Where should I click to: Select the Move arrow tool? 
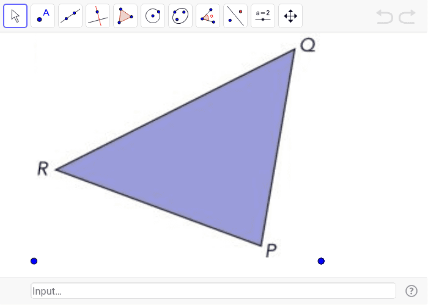[x=15, y=16]
